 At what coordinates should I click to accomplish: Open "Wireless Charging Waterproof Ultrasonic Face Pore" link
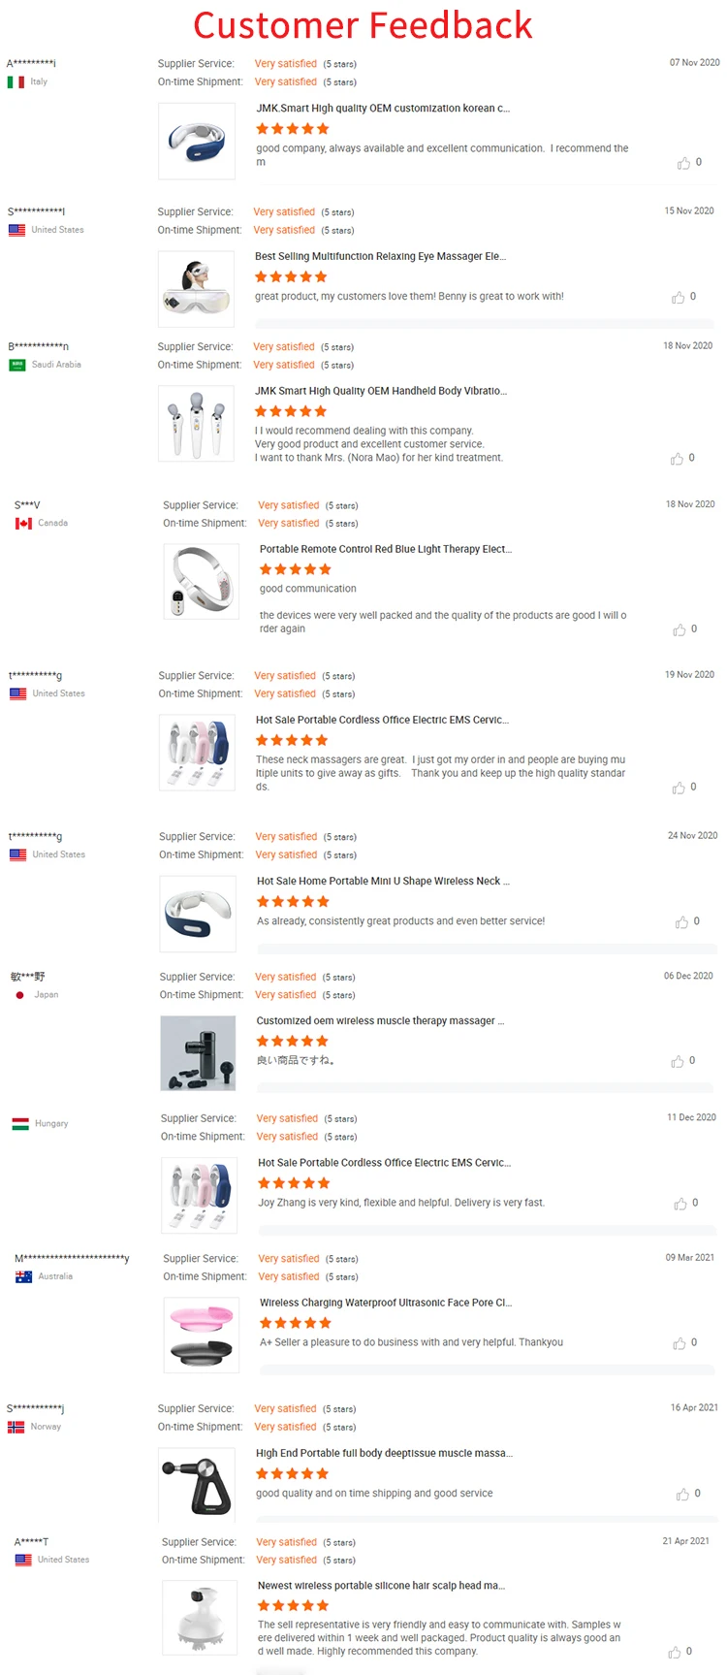tap(385, 1304)
